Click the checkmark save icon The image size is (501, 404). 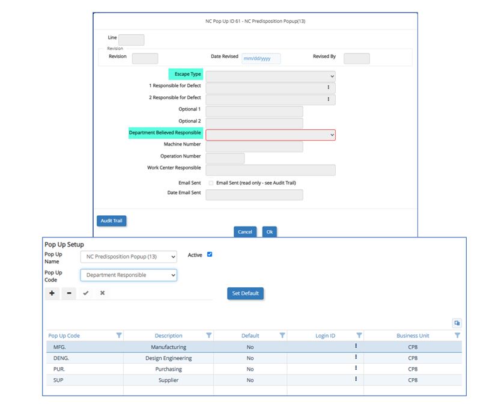[86, 293]
